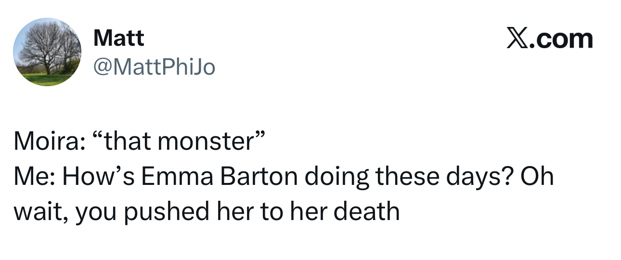This screenshot has height=260, width=621.
Task: Click Matt's tree profile picture
Action: 47,52
